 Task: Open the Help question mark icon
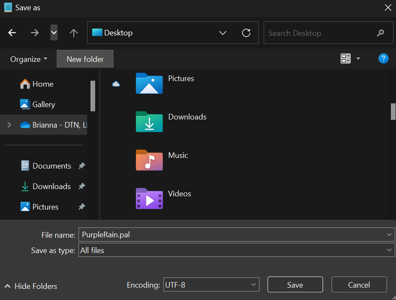click(x=383, y=59)
